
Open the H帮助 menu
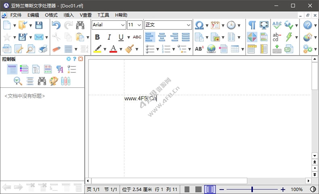point(121,15)
